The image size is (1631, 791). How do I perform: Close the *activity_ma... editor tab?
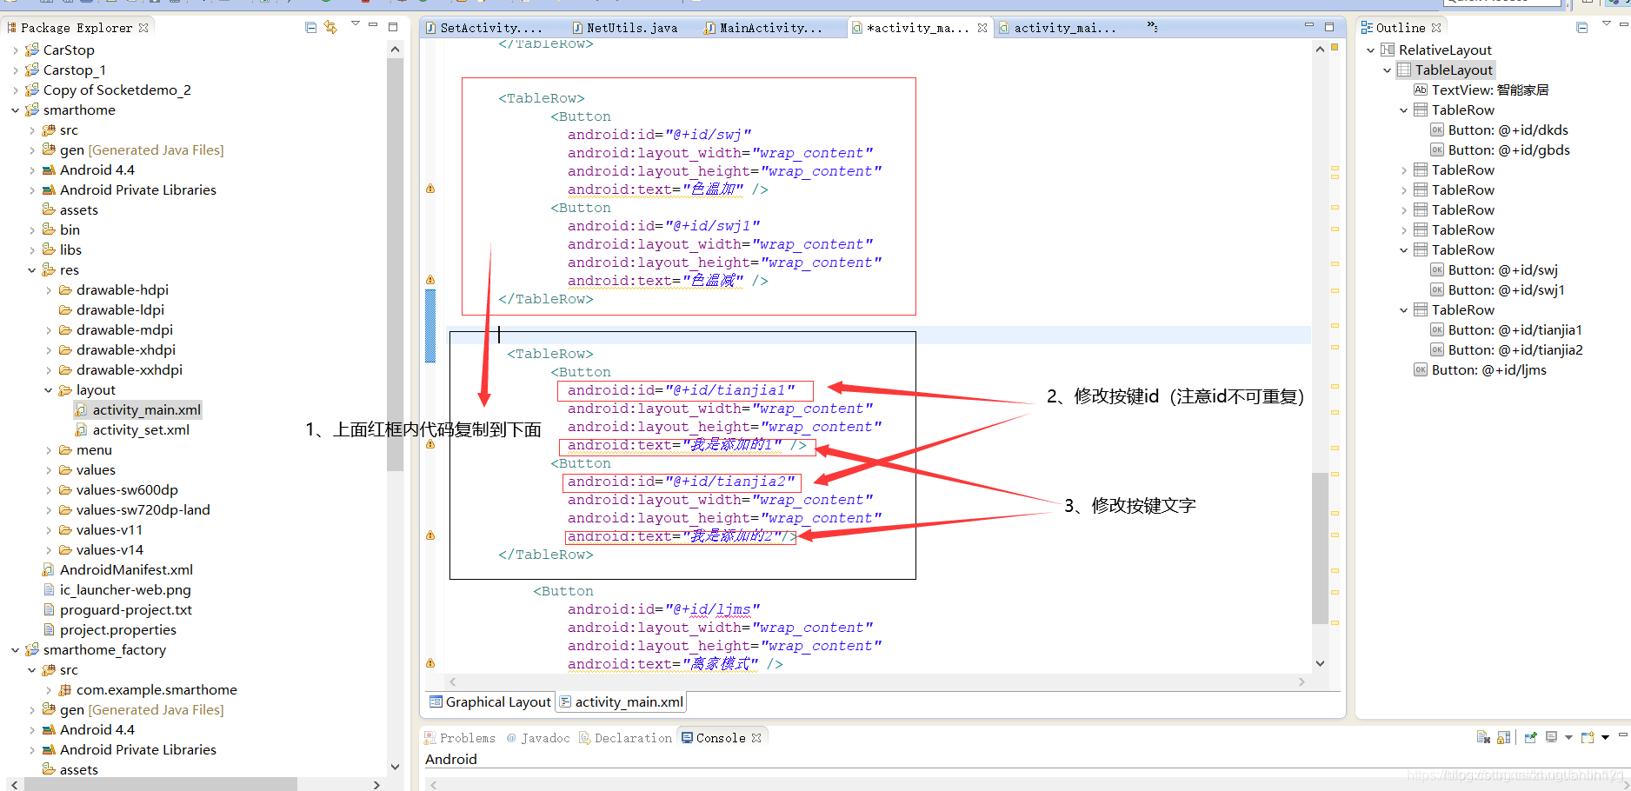coord(982,28)
